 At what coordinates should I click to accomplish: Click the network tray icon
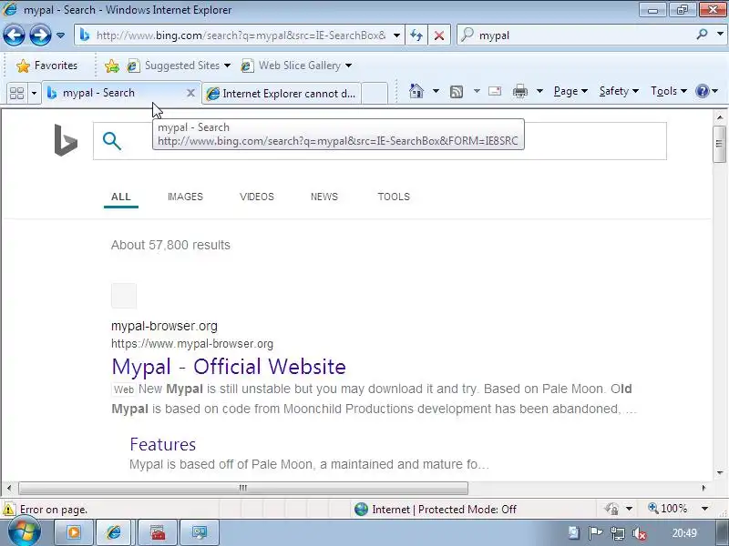[618, 534]
